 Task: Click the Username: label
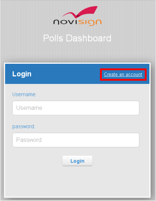point(24,94)
